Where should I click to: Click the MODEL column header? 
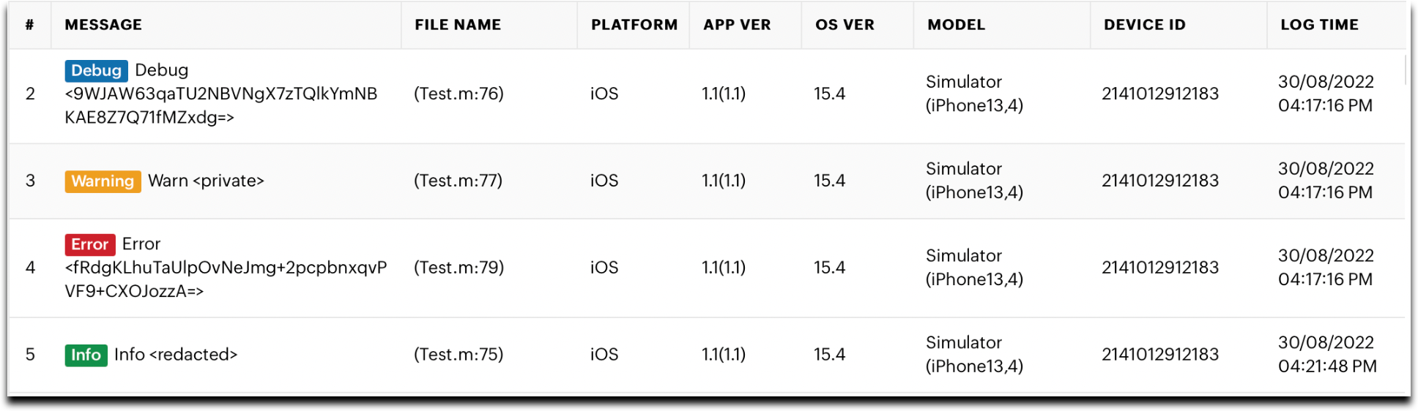pos(956,25)
